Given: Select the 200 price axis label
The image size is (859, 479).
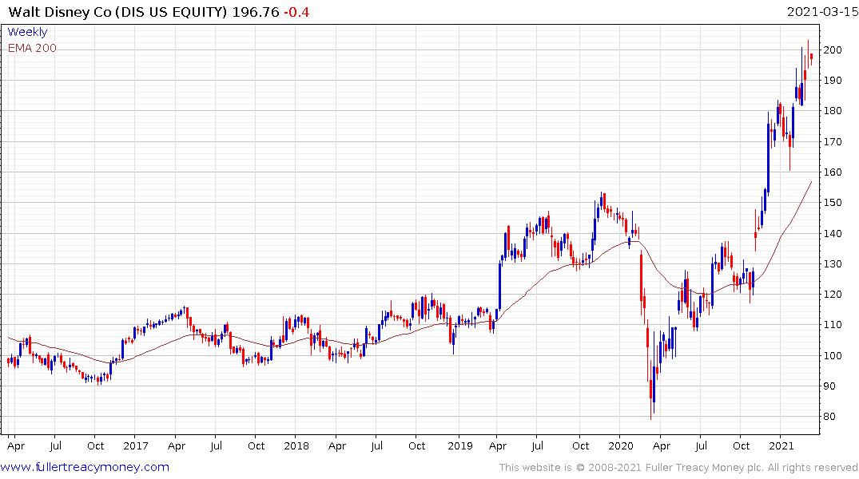Looking at the screenshot, I should pos(833,49).
